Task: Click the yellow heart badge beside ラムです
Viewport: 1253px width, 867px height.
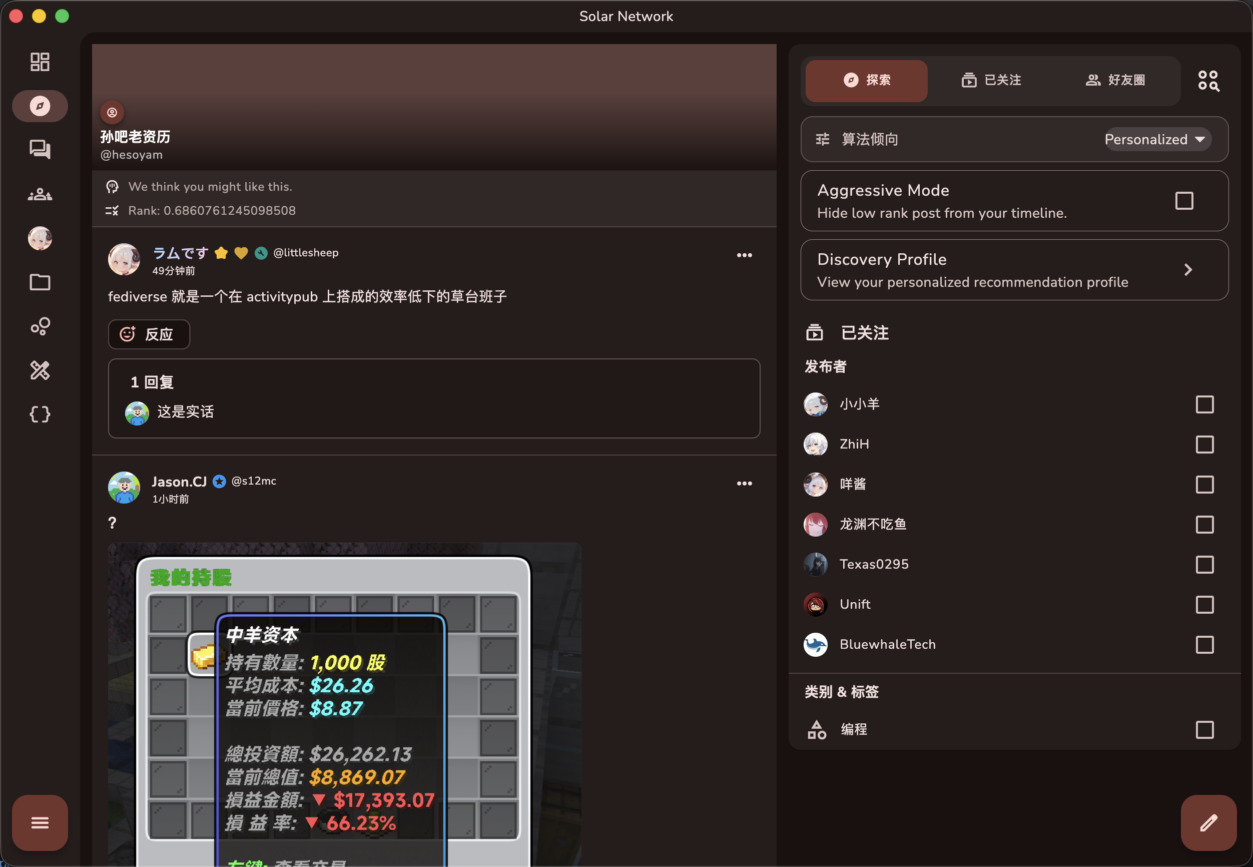Action: [x=241, y=253]
